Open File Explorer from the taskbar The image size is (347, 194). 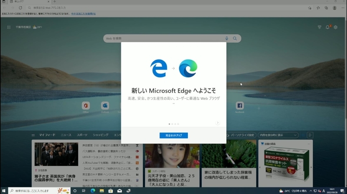[101, 191]
